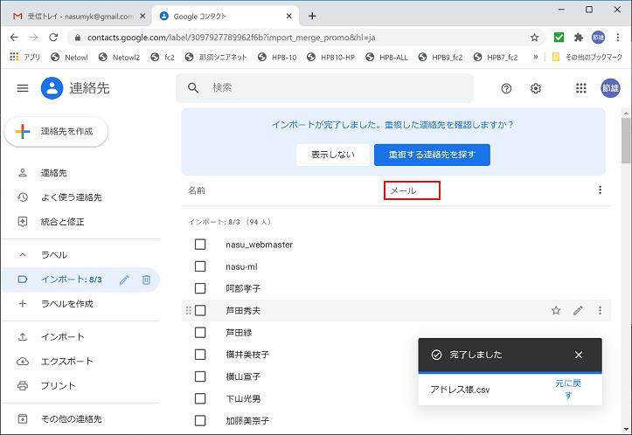The image size is (632, 435).
Task: Bookmark this page with the star icon
Action: (x=534, y=38)
